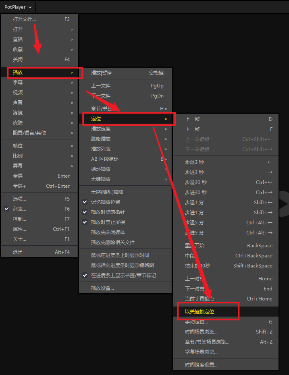Open 播放设置... dialog

pyautogui.click(x=102, y=288)
